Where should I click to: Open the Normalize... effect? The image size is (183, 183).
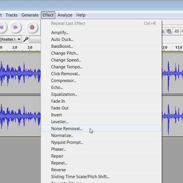point(101,136)
